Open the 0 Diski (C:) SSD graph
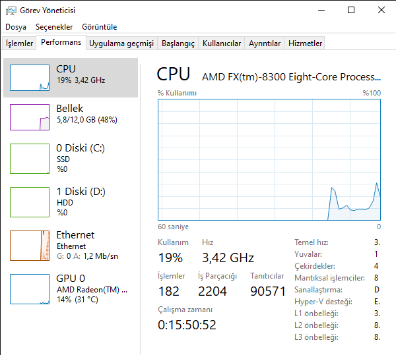 pyautogui.click(x=30, y=159)
